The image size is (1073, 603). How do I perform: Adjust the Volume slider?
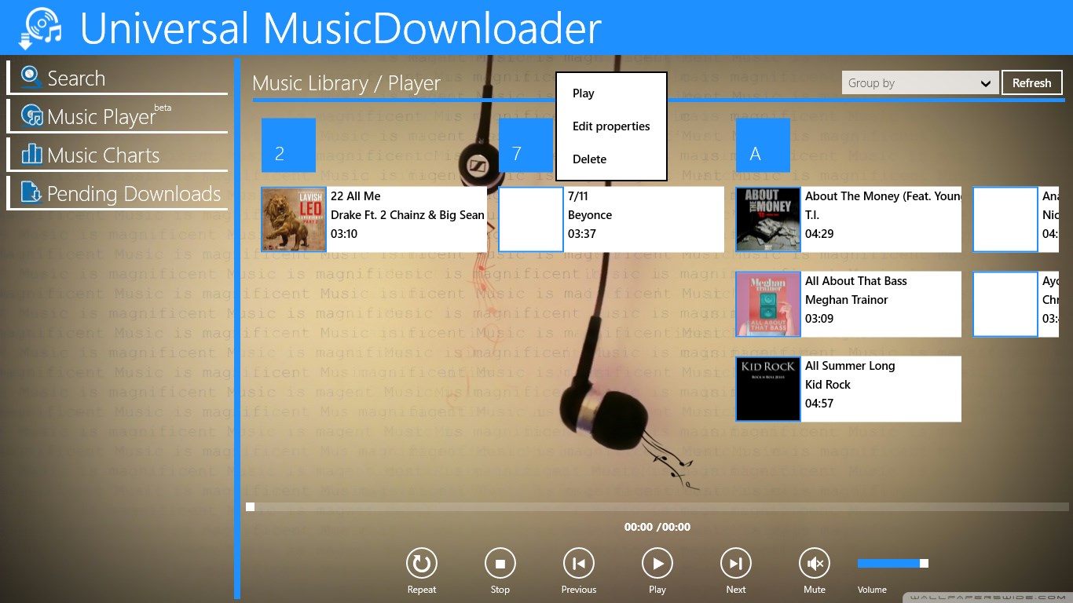coord(892,562)
